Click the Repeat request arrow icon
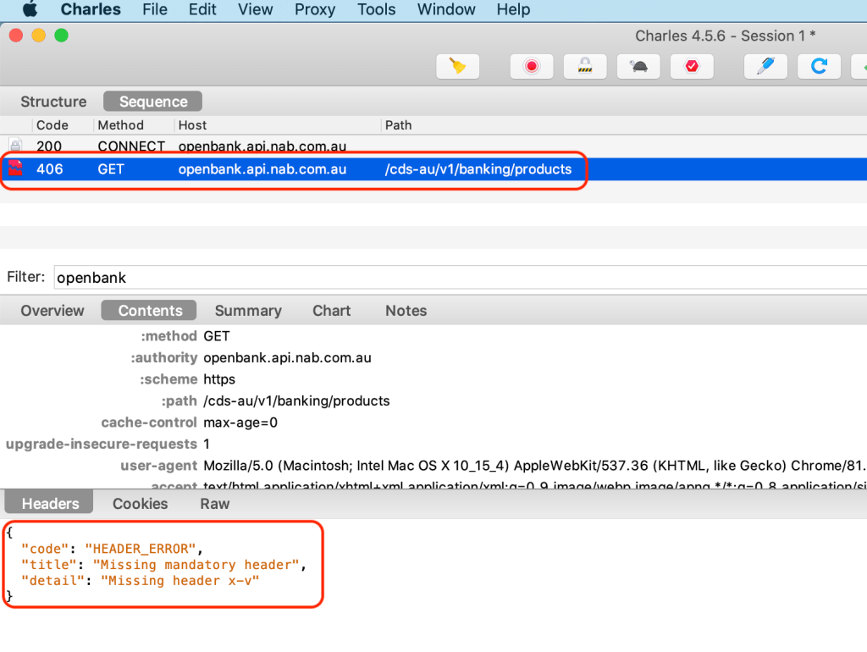Screen dimensions: 867x652 point(819,66)
